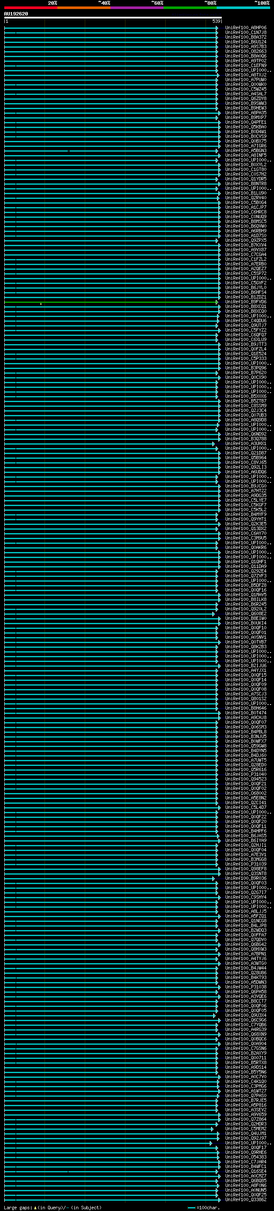Open hit UniRef100_A9S783
The image size is (274, 1211).
246,46
